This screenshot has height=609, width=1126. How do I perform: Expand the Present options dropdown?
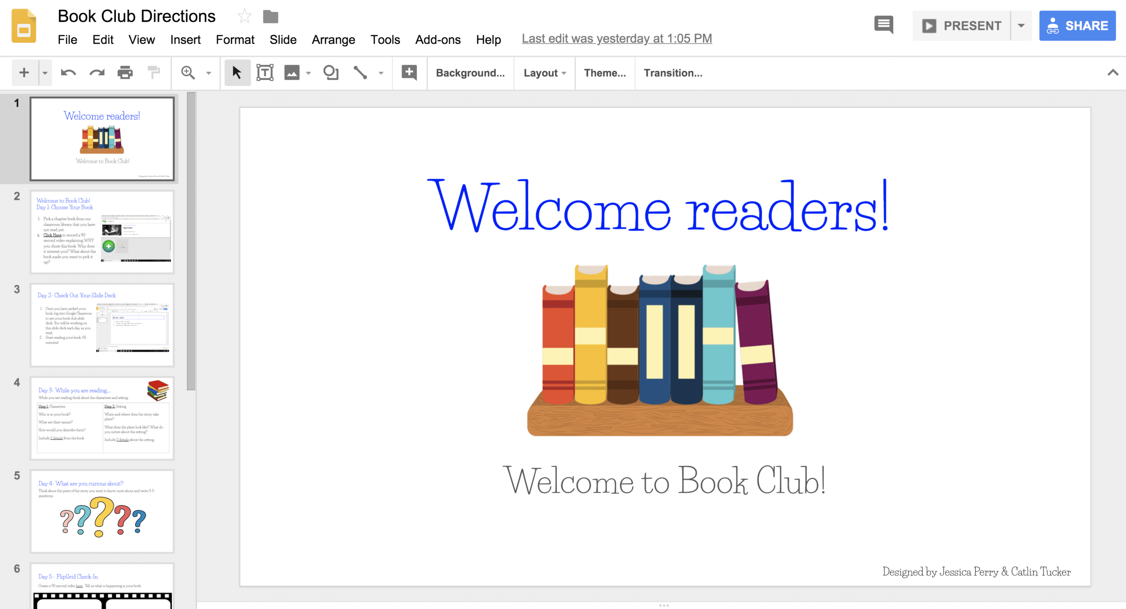(x=1021, y=25)
